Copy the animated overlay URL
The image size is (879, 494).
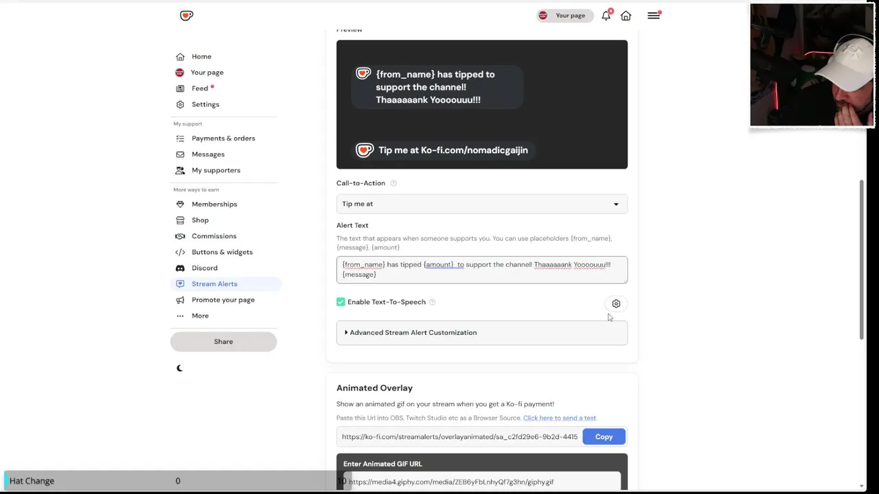pos(604,436)
